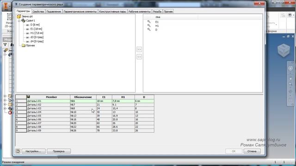Click the >> add parameter button
Image resolution: width=296 pixels, height=166 pixels.
pos(139,49)
